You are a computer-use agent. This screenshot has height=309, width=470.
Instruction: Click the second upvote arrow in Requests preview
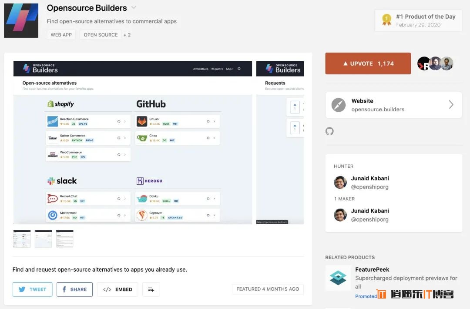coord(295,128)
